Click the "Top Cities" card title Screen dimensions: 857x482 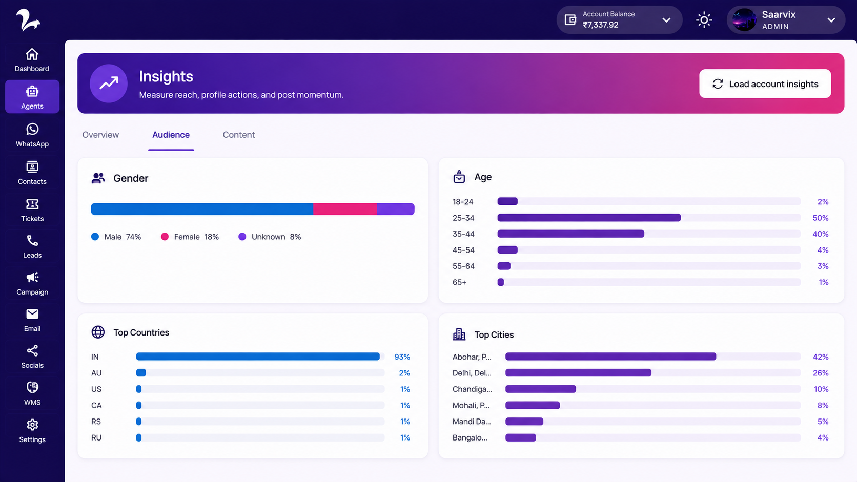pos(494,334)
